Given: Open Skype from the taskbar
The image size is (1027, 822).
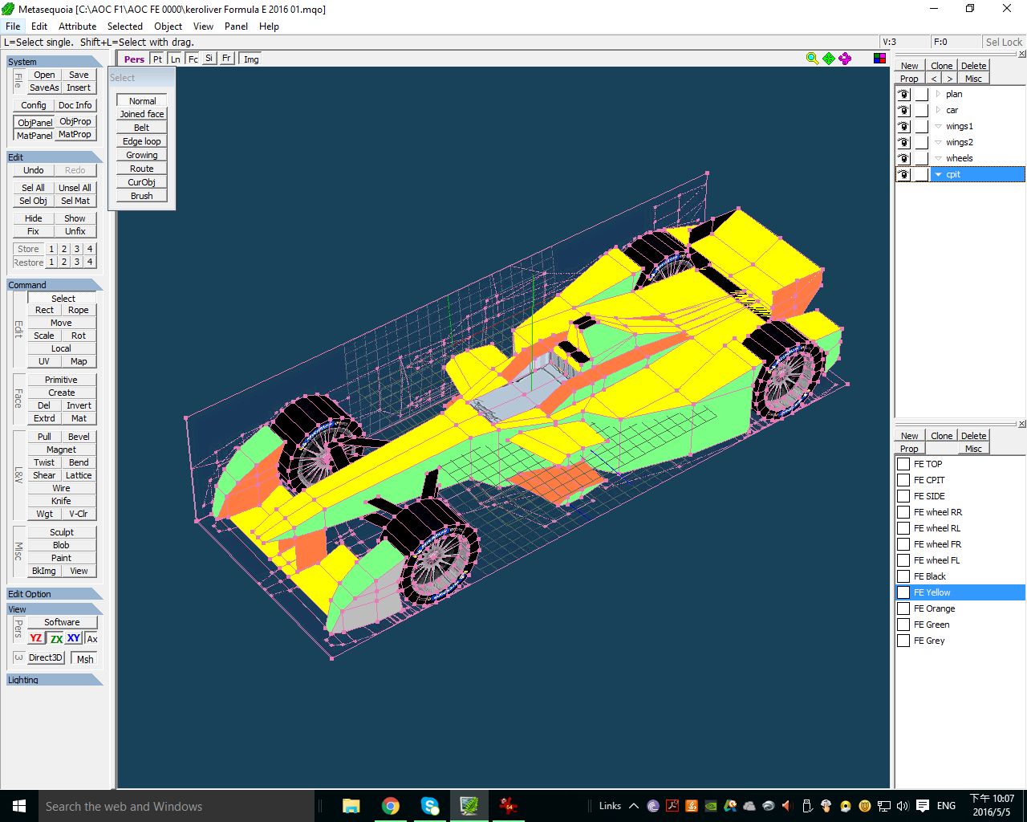Looking at the screenshot, I should click(430, 806).
